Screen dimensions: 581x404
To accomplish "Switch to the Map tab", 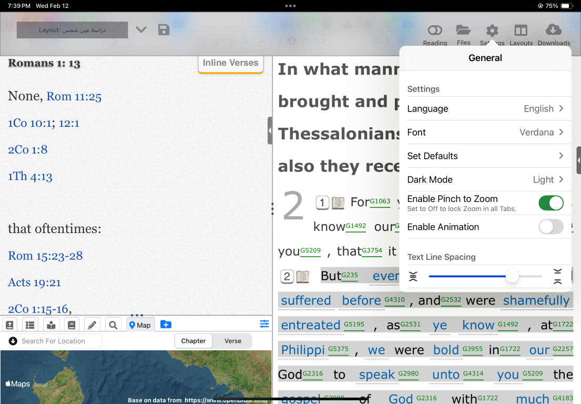I will [140, 325].
